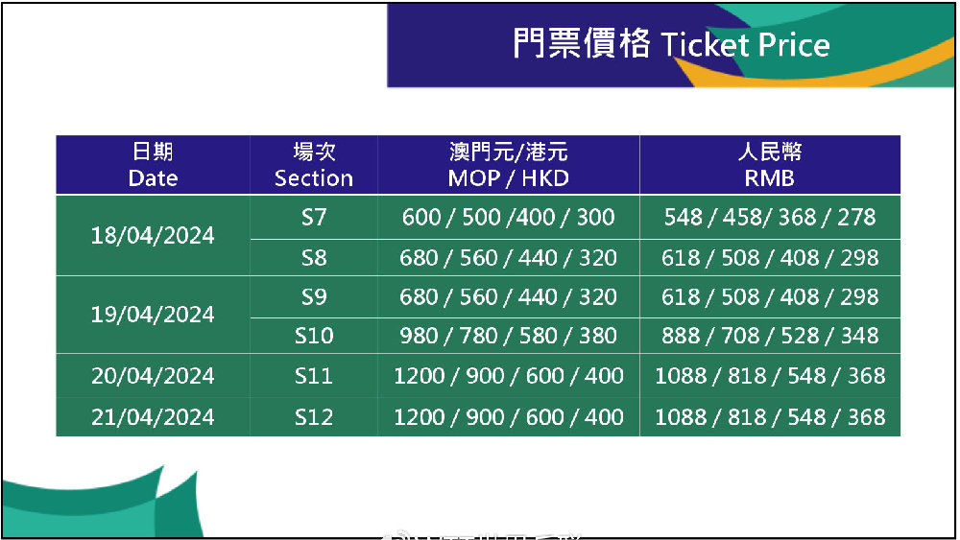Select the S7 section cell

coord(314,217)
